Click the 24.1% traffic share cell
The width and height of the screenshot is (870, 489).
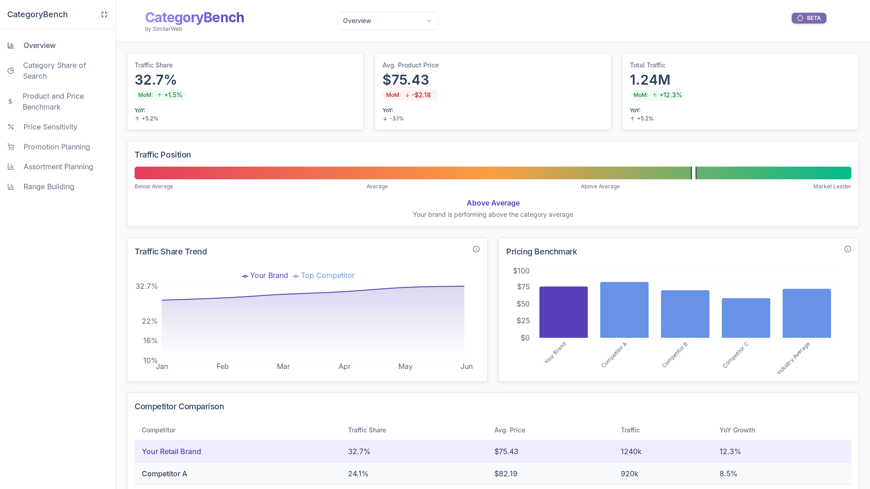[x=358, y=474]
